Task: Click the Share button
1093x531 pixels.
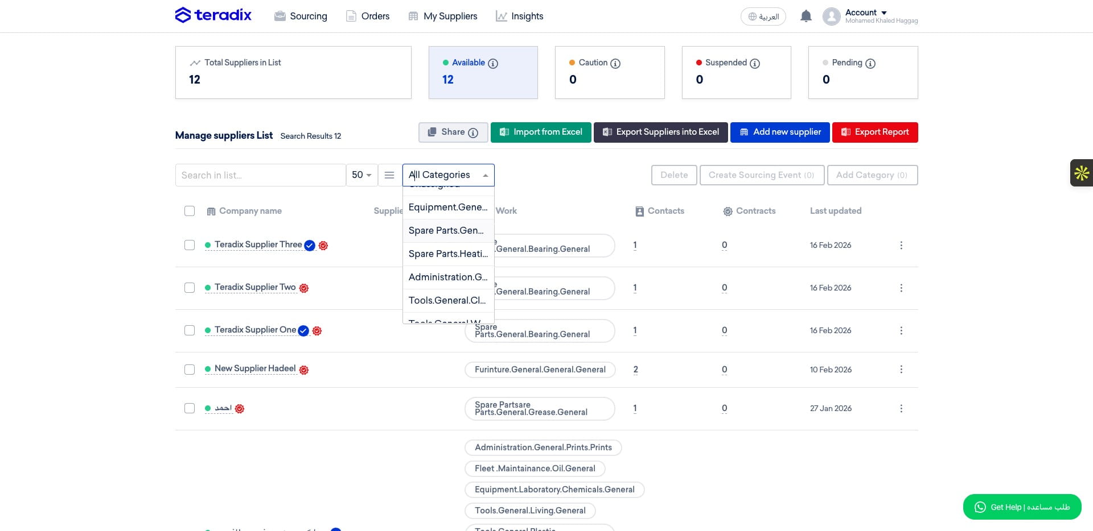Action: [453, 132]
